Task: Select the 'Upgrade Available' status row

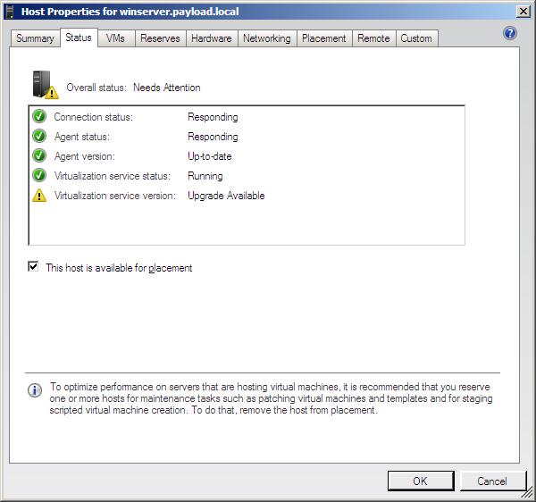Action: click(226, 196)
